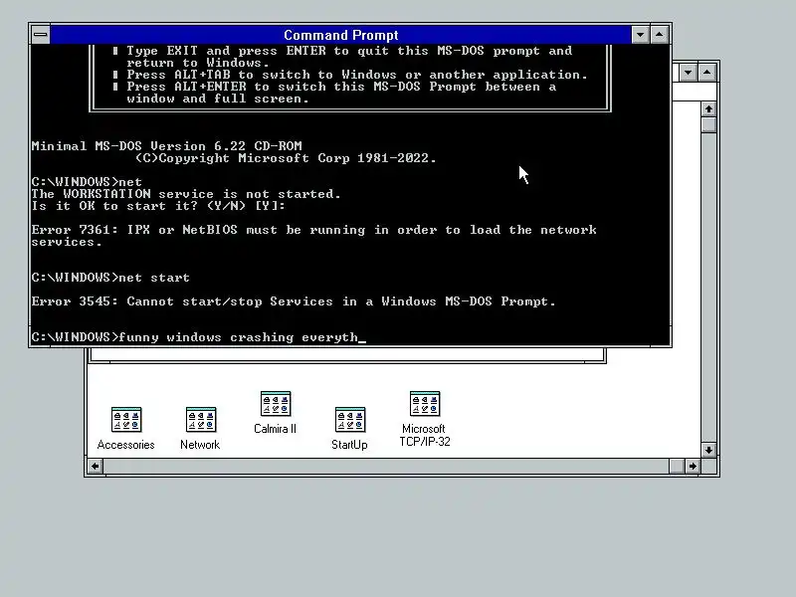Click the vertical scrollbar thumb in Program Manager
Viewport: 796px width, 597px height.
pos(708,125)
